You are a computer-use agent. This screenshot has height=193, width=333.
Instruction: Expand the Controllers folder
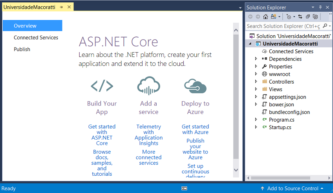256,82
